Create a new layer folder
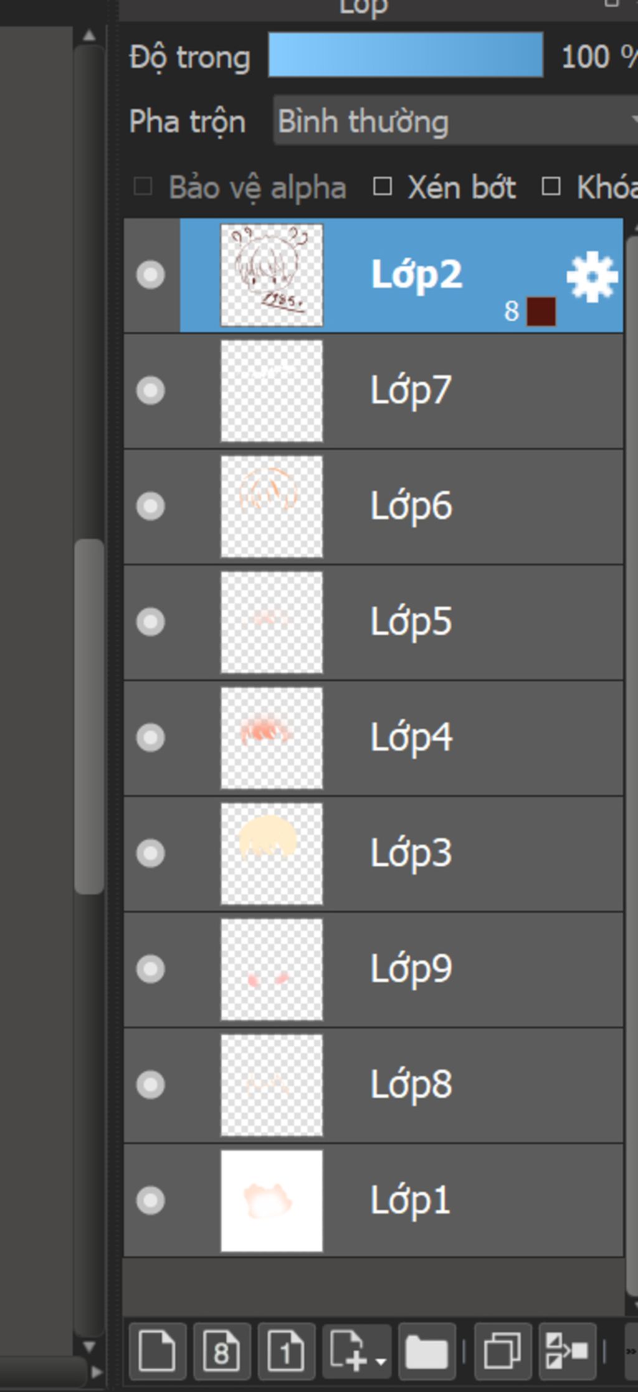This screenshot has height=1392, width=638. [427, 1350]
